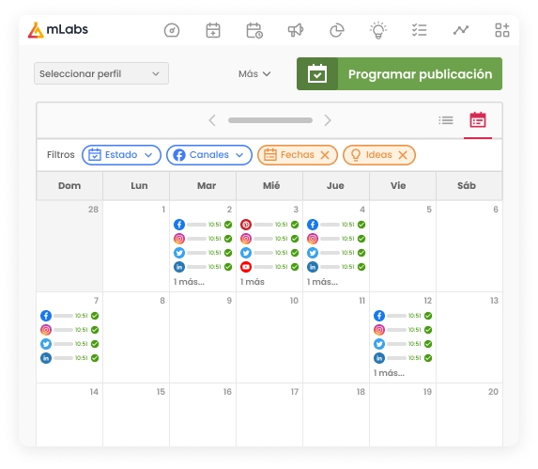Open the pie chart reports icon

337,30
